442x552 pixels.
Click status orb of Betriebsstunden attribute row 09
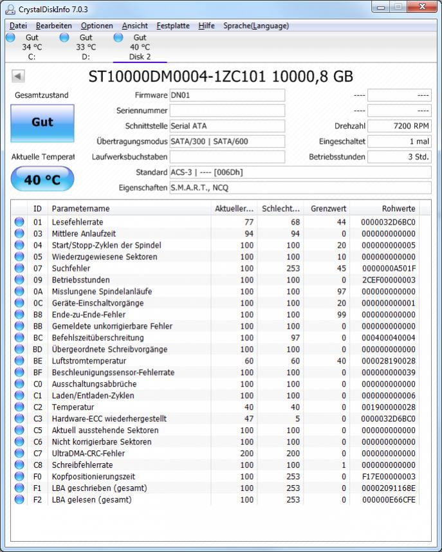tap(19, 280)
